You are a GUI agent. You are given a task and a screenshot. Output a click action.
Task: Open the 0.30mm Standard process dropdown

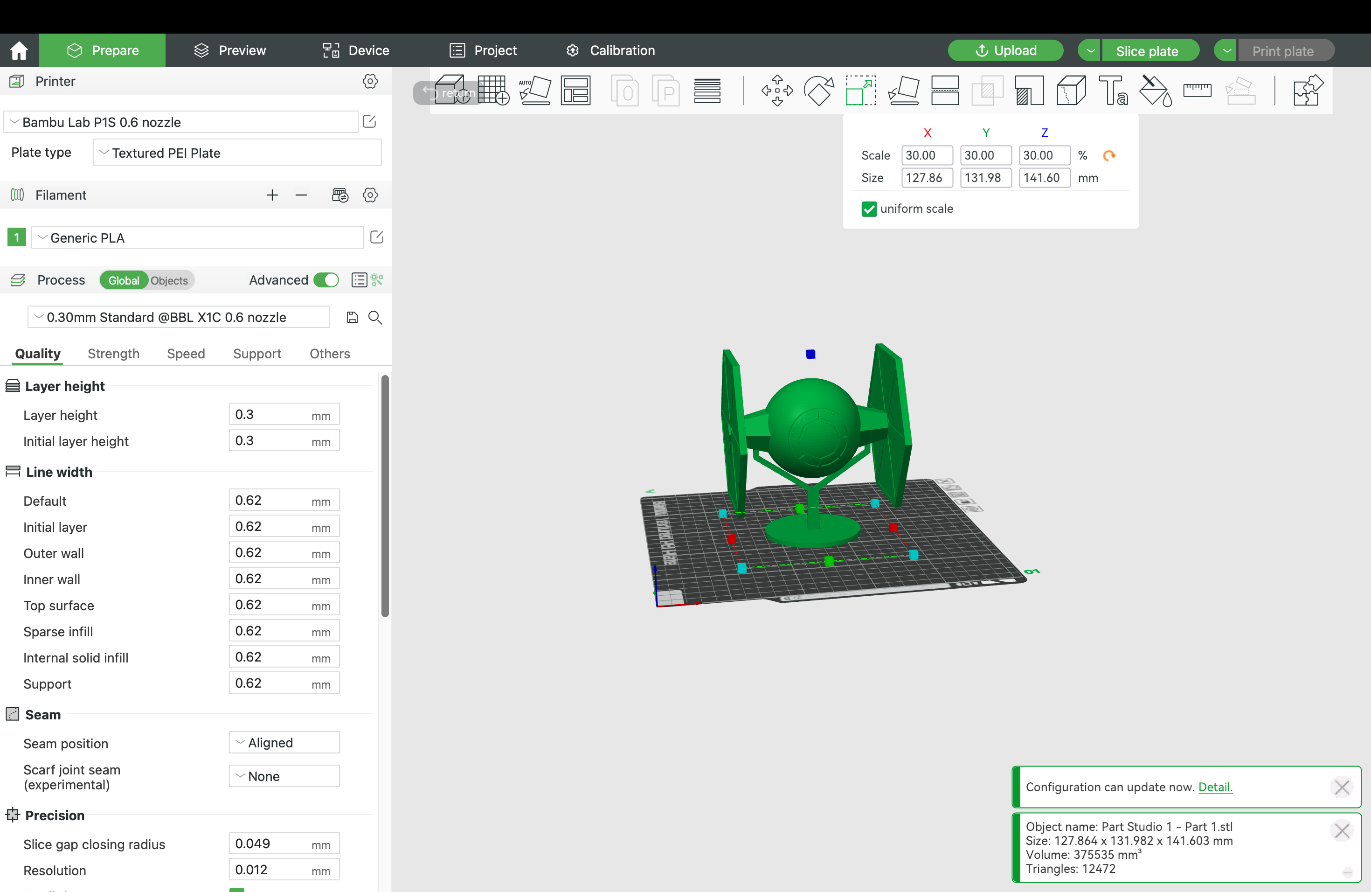click(179, 318)
